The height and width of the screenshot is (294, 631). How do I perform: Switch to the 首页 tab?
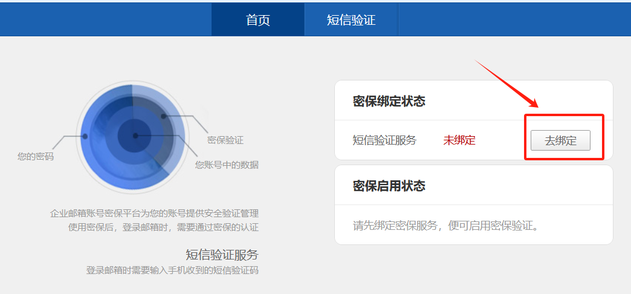258,19
